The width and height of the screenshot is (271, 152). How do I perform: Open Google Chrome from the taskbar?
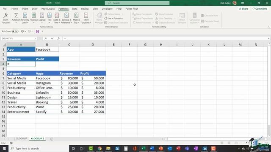pyautogui.click(x=100, y=148)
